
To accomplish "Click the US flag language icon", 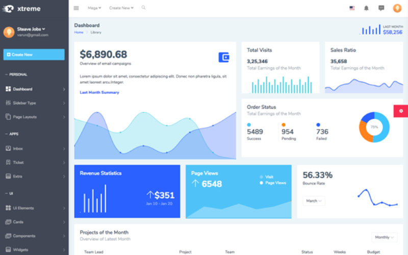I will point(352,8).
